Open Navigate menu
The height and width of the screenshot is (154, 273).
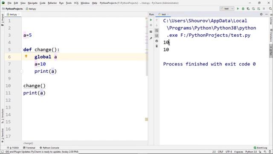pyautogui.click(x=32, y=3)
